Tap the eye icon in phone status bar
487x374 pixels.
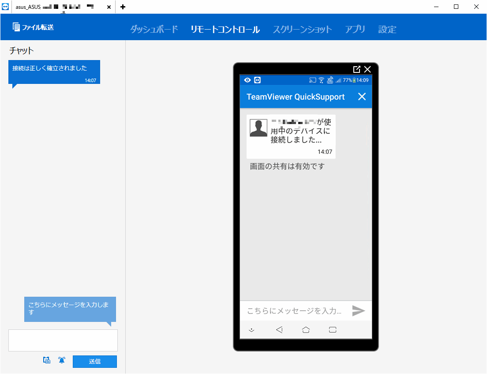(x=247, y=80)
